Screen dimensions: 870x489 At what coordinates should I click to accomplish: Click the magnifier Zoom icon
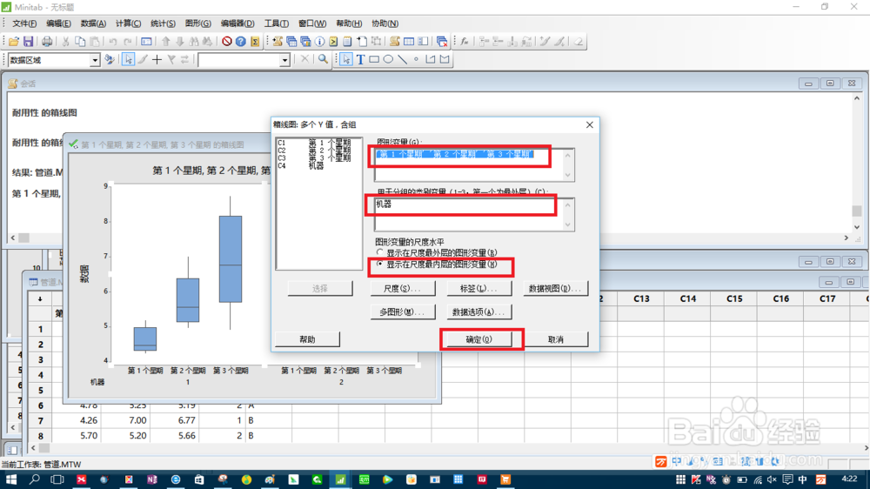click(x=323, y=59)
